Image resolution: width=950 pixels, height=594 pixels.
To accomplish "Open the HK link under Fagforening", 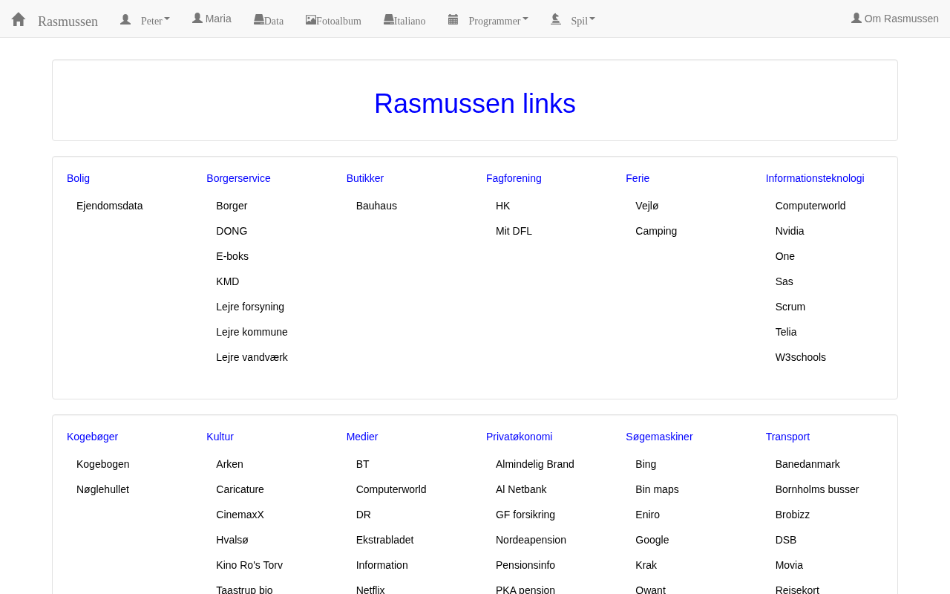I will click(503, 206).
